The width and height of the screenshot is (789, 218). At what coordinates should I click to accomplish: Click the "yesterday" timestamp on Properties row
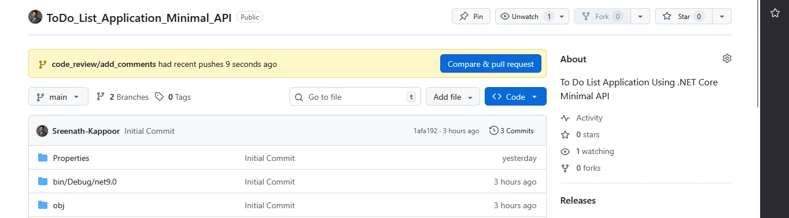519,158
